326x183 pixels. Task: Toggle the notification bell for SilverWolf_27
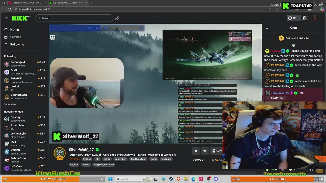196,151
